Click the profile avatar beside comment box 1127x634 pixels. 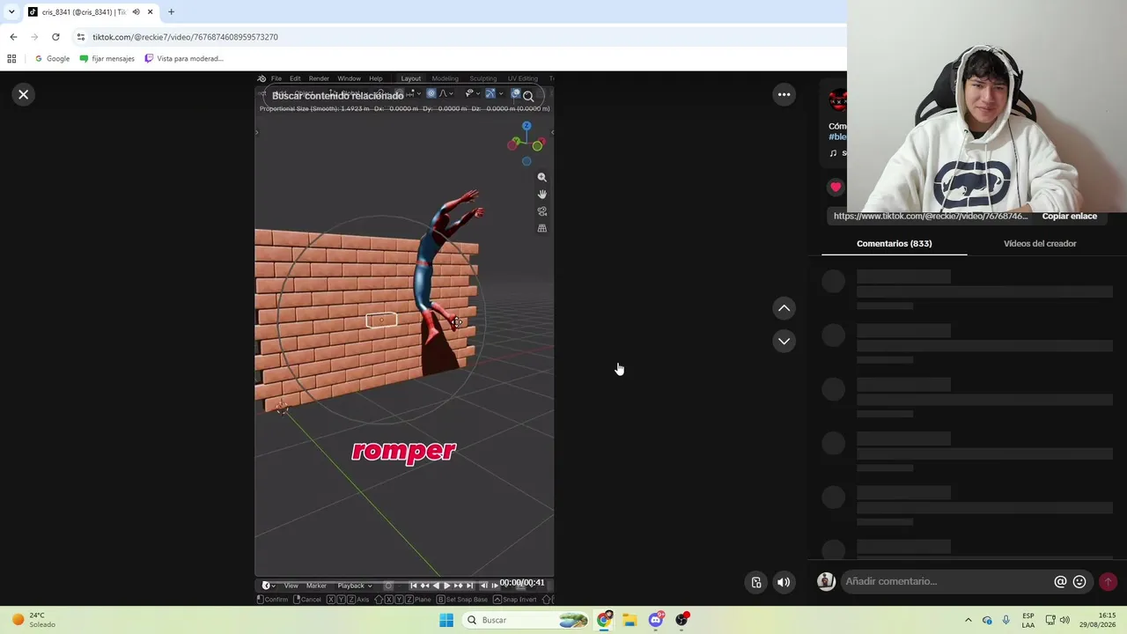(x=826, y=581)
